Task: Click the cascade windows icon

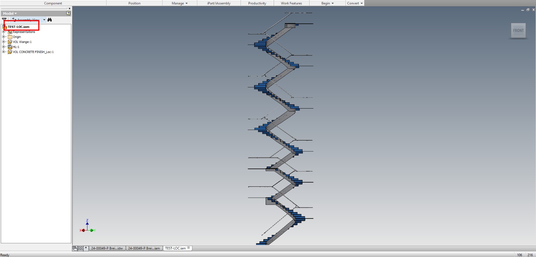Action: point(75,248)
